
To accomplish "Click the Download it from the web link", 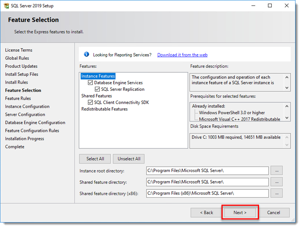I will coord(182,54).
